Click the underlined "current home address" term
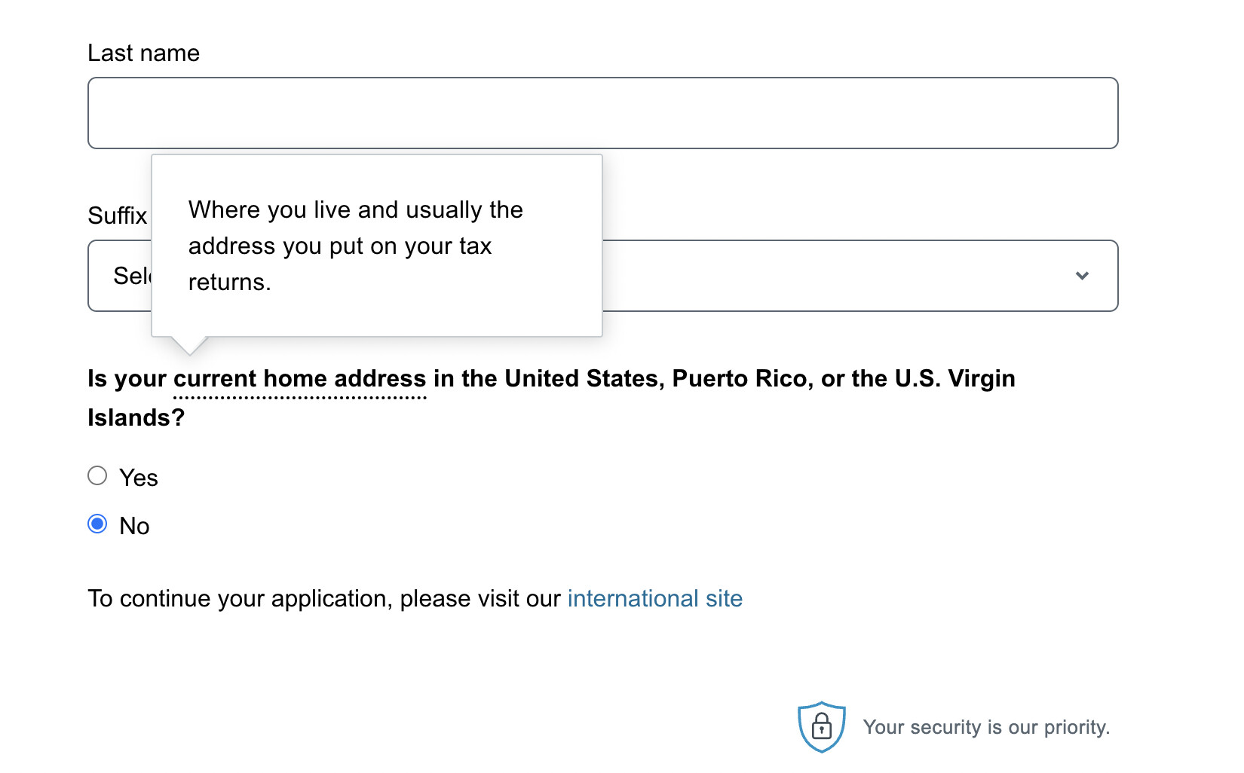Image resolution: width=1244 pixels, height=773 pixels. click(x=299, y=378)
